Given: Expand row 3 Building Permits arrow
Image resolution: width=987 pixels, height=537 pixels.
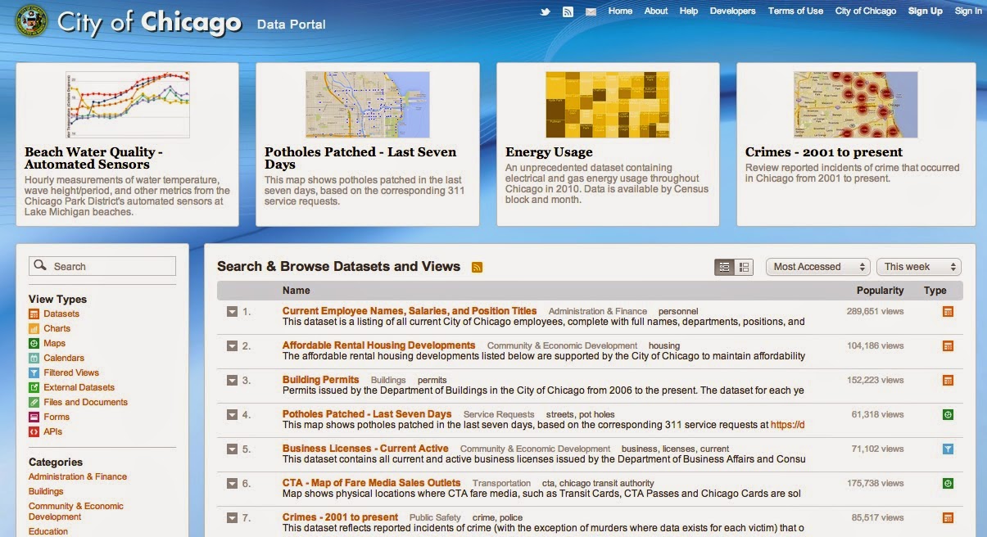Looking at the screenshot, I should pos(232,381).
